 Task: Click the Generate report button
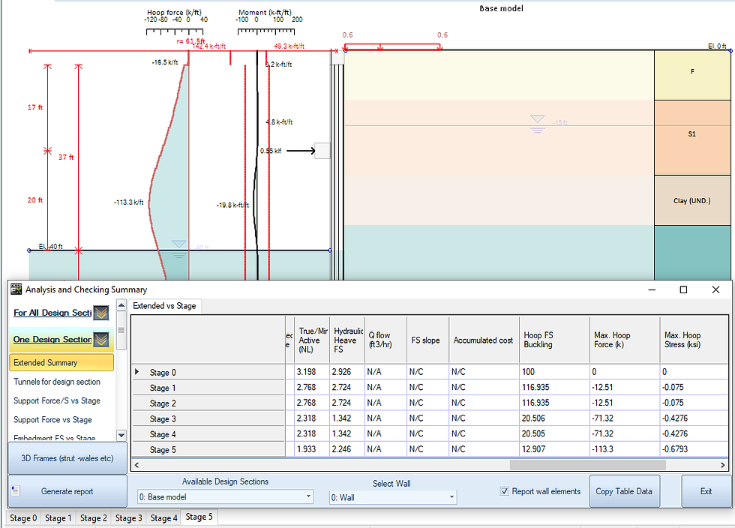[67, 491]
